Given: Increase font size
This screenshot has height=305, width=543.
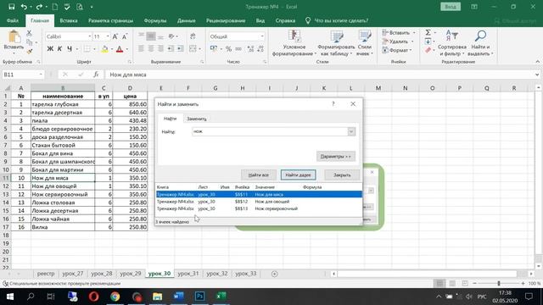Looking at the screenshot, I should point(115,36).
